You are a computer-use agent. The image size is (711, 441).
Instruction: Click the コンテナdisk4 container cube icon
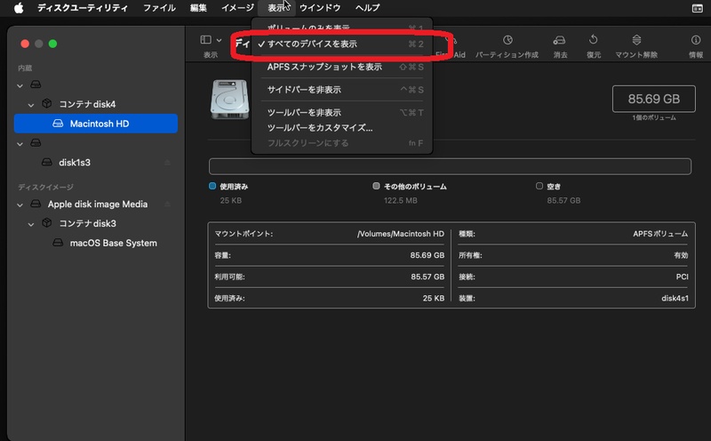[47, 103]
